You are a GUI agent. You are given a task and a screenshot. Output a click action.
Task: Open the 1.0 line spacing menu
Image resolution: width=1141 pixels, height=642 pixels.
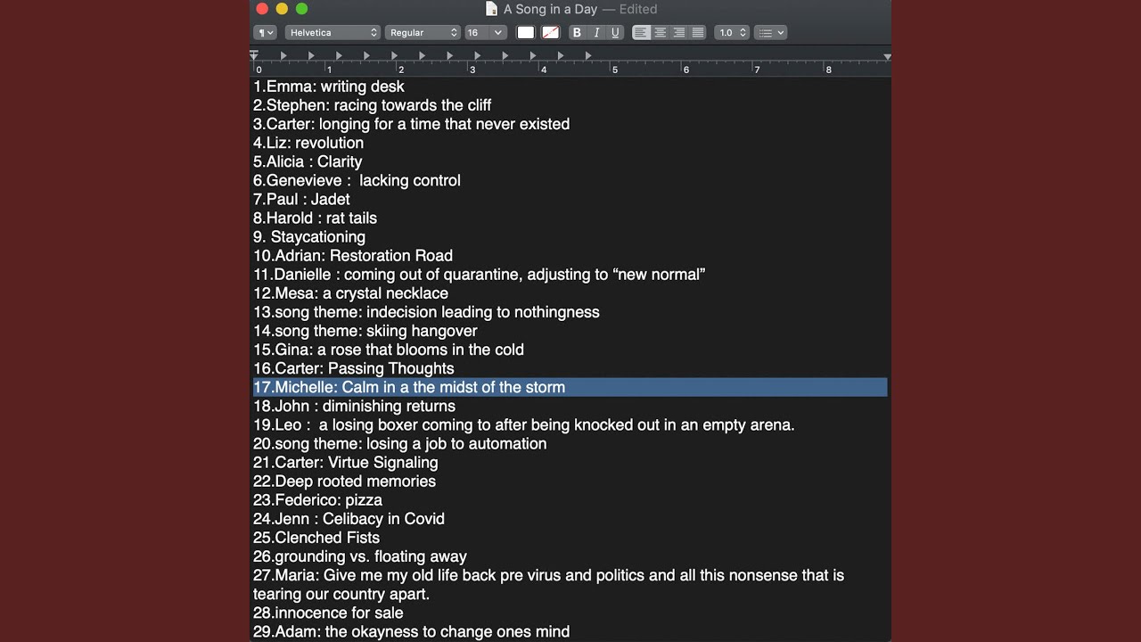point(732,32)
